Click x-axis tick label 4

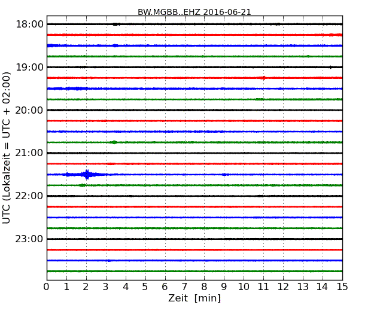pyautogui.click(x=126, y=287)
